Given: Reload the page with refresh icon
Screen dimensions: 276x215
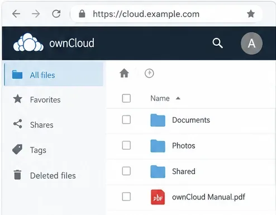Looking at the screenshot, I should [56, 13].
